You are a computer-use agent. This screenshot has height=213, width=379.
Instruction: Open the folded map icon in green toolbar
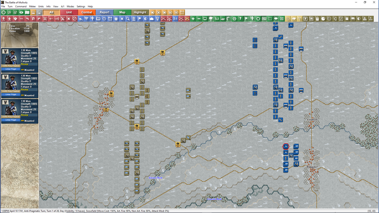point(27,12)
